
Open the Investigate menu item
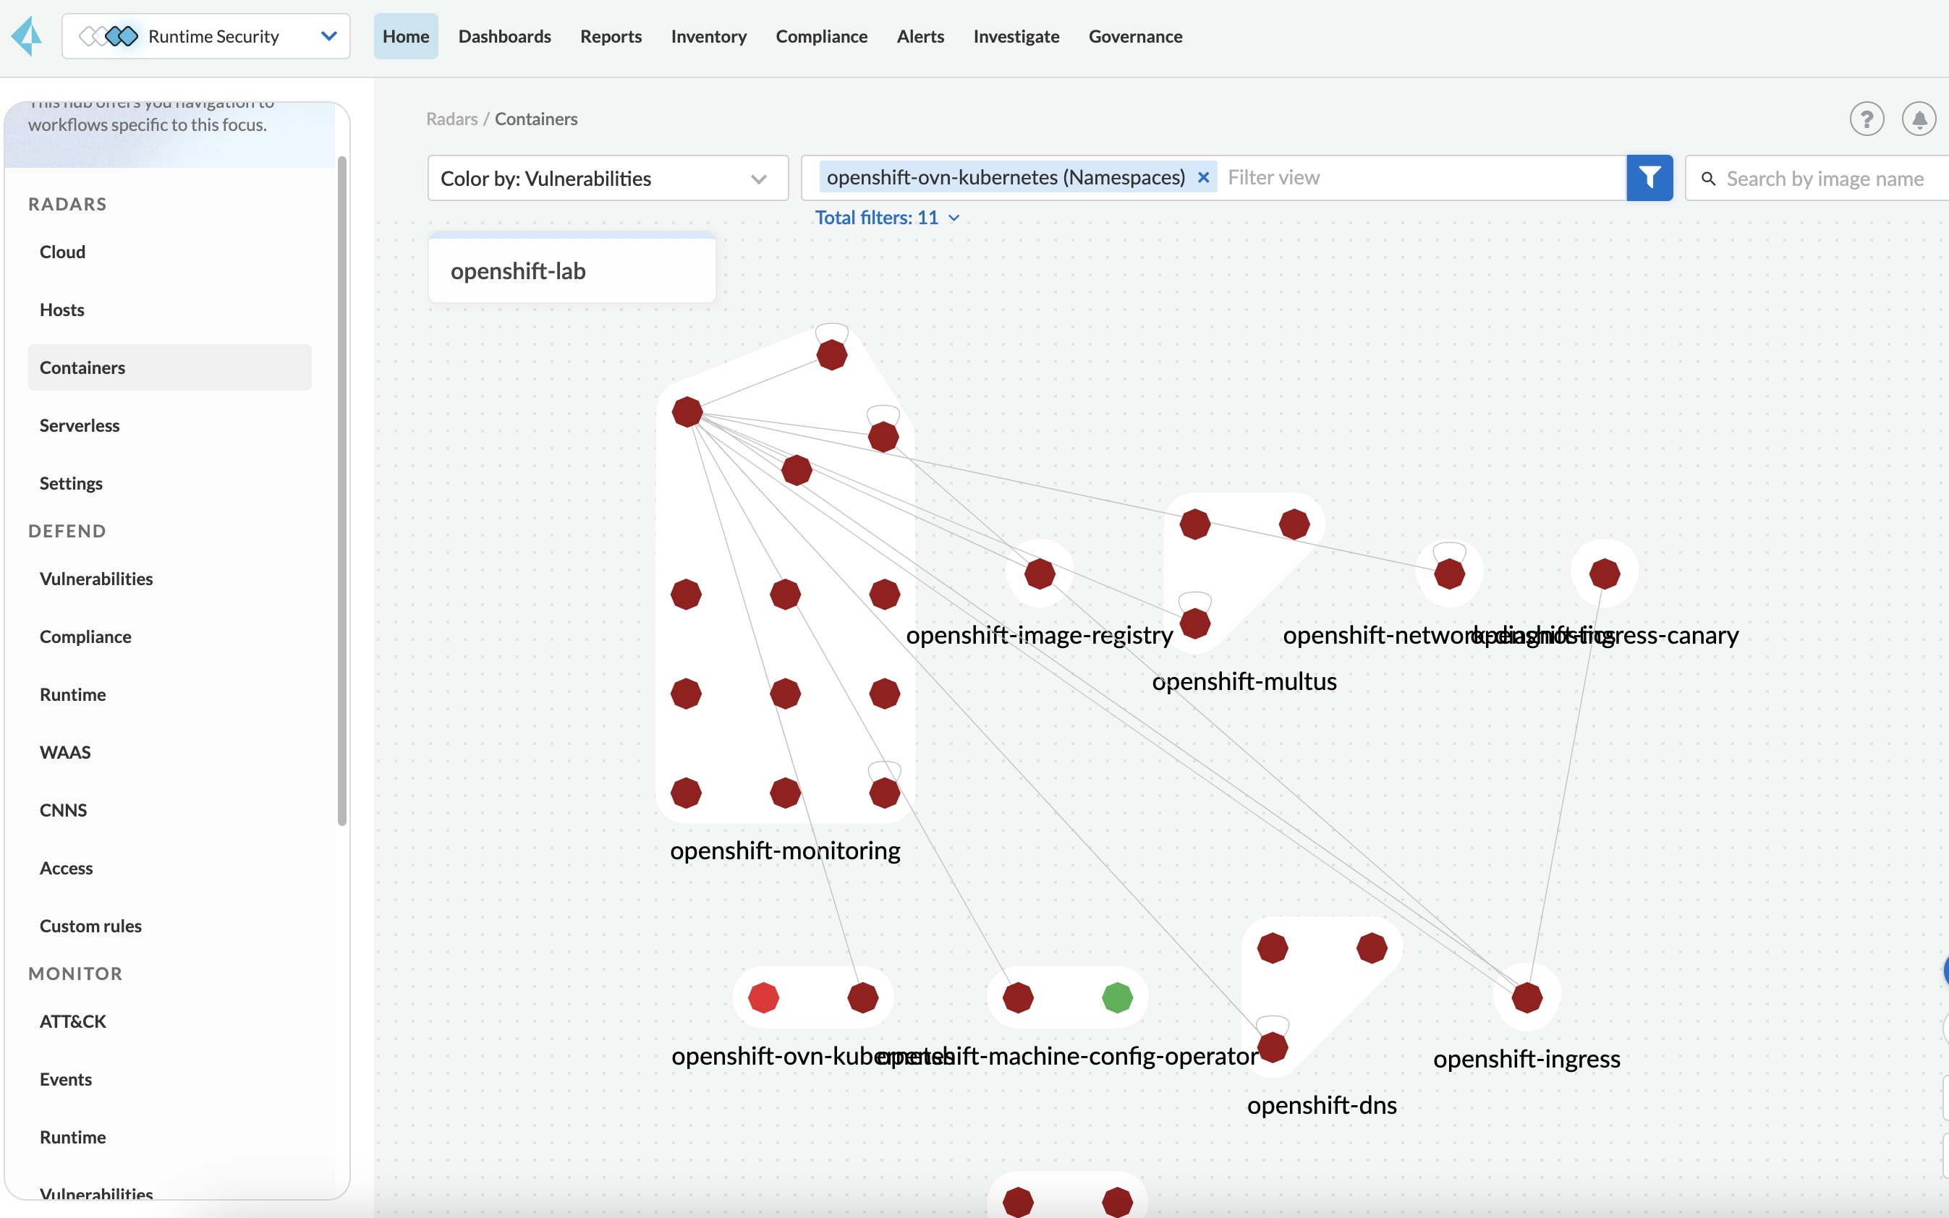pos(1015,36)
